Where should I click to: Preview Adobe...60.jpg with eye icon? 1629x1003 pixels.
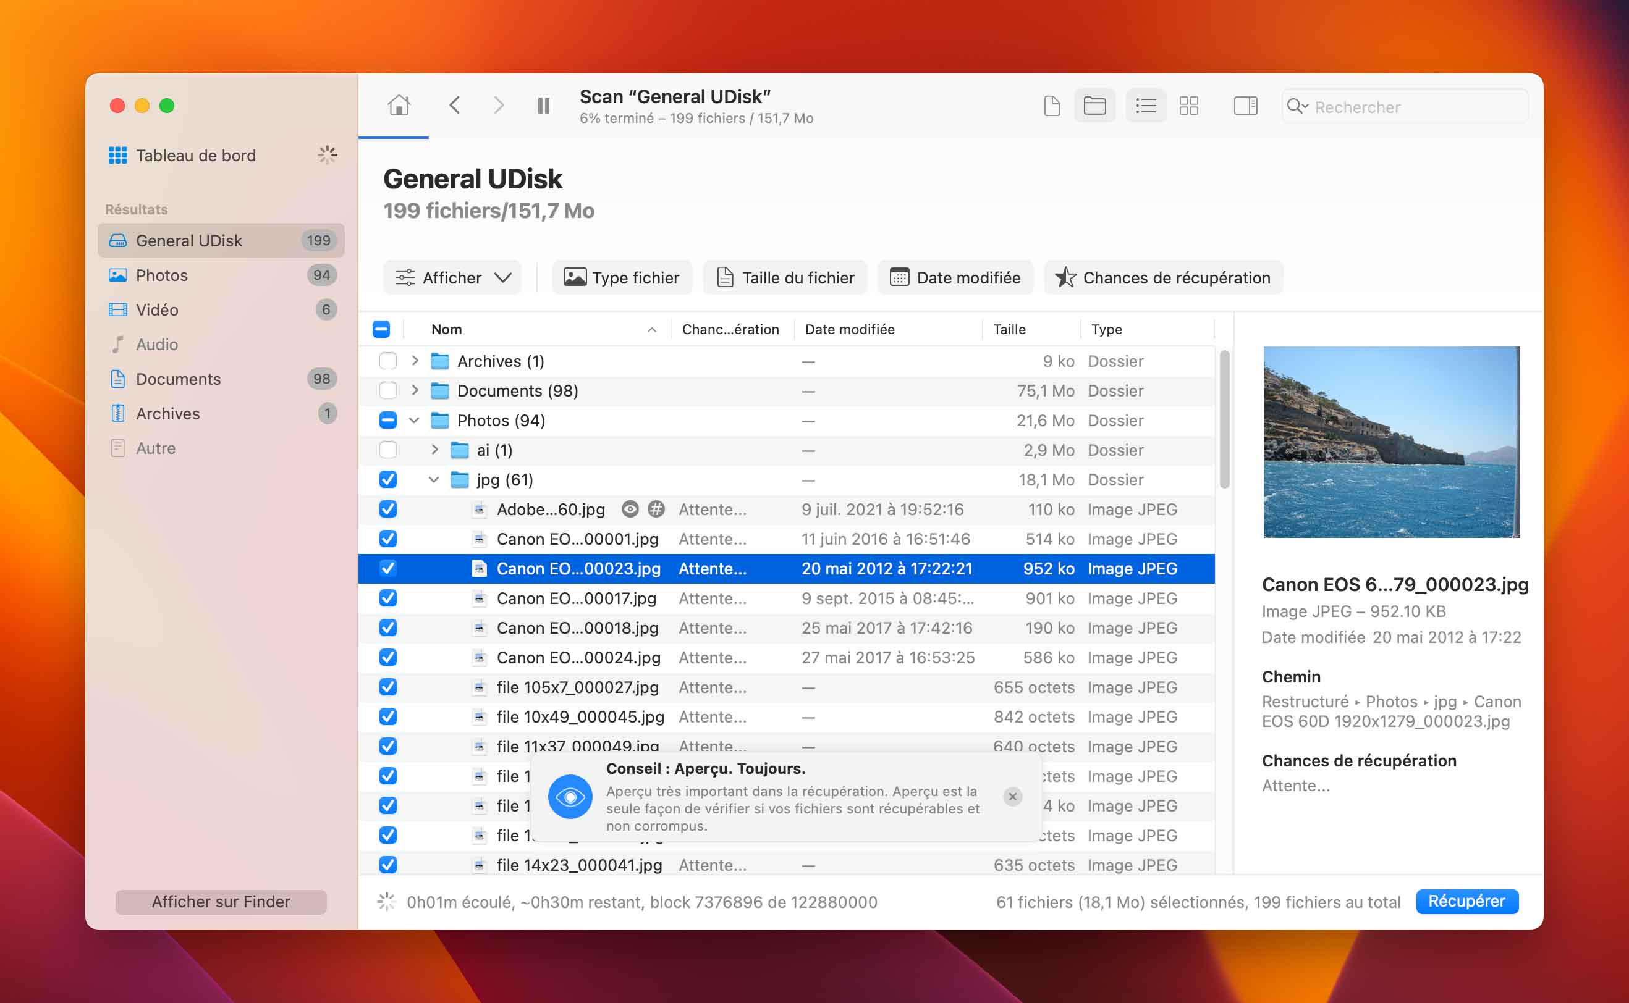point(630,510)
